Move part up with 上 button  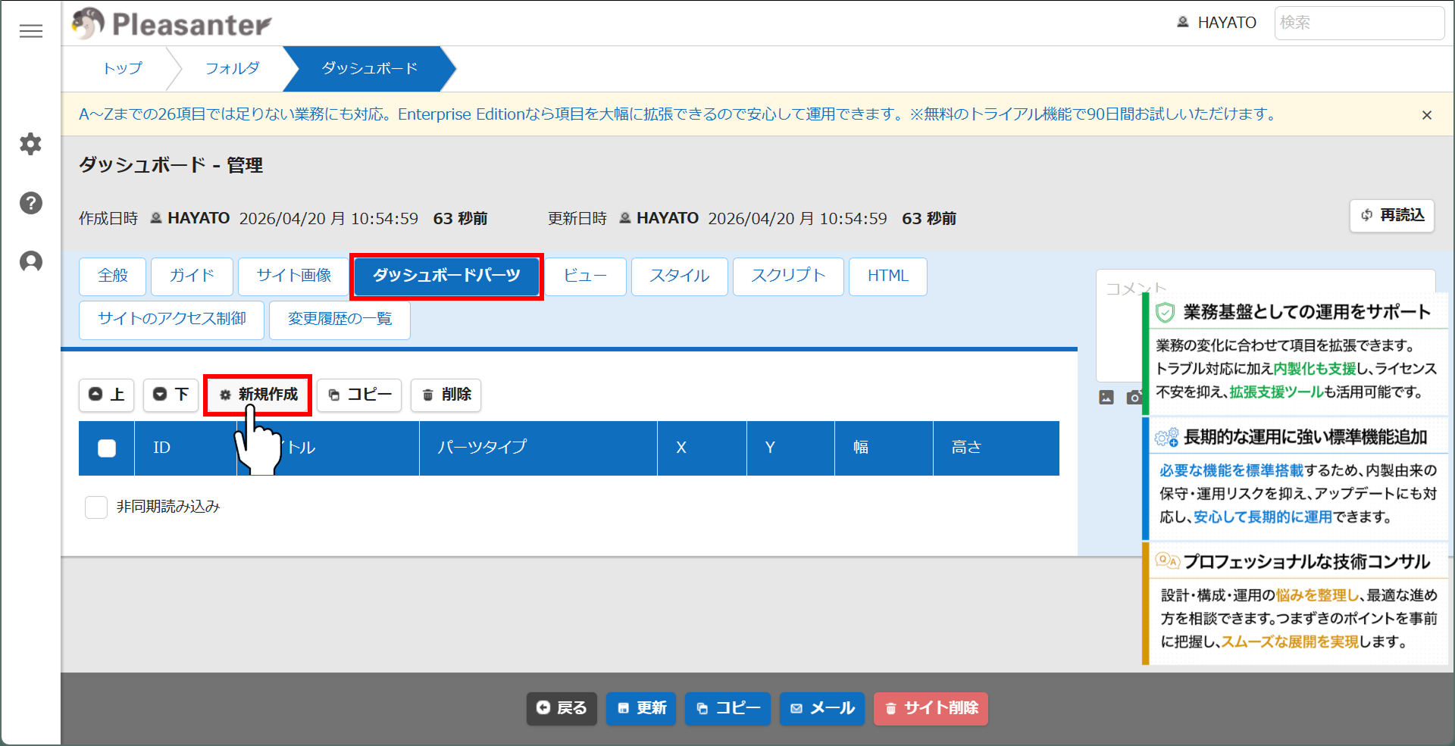(106, 395)
